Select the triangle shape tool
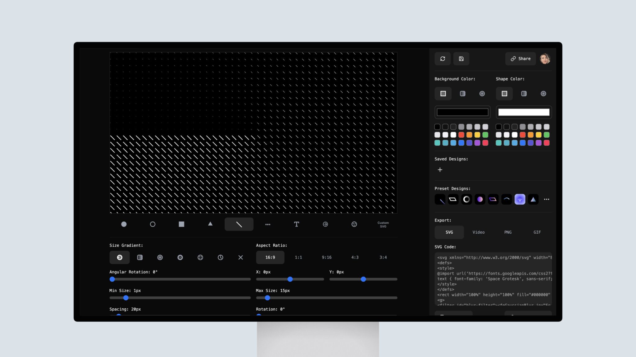Screen dimensions: 636x357 click(x=210, y=224)
